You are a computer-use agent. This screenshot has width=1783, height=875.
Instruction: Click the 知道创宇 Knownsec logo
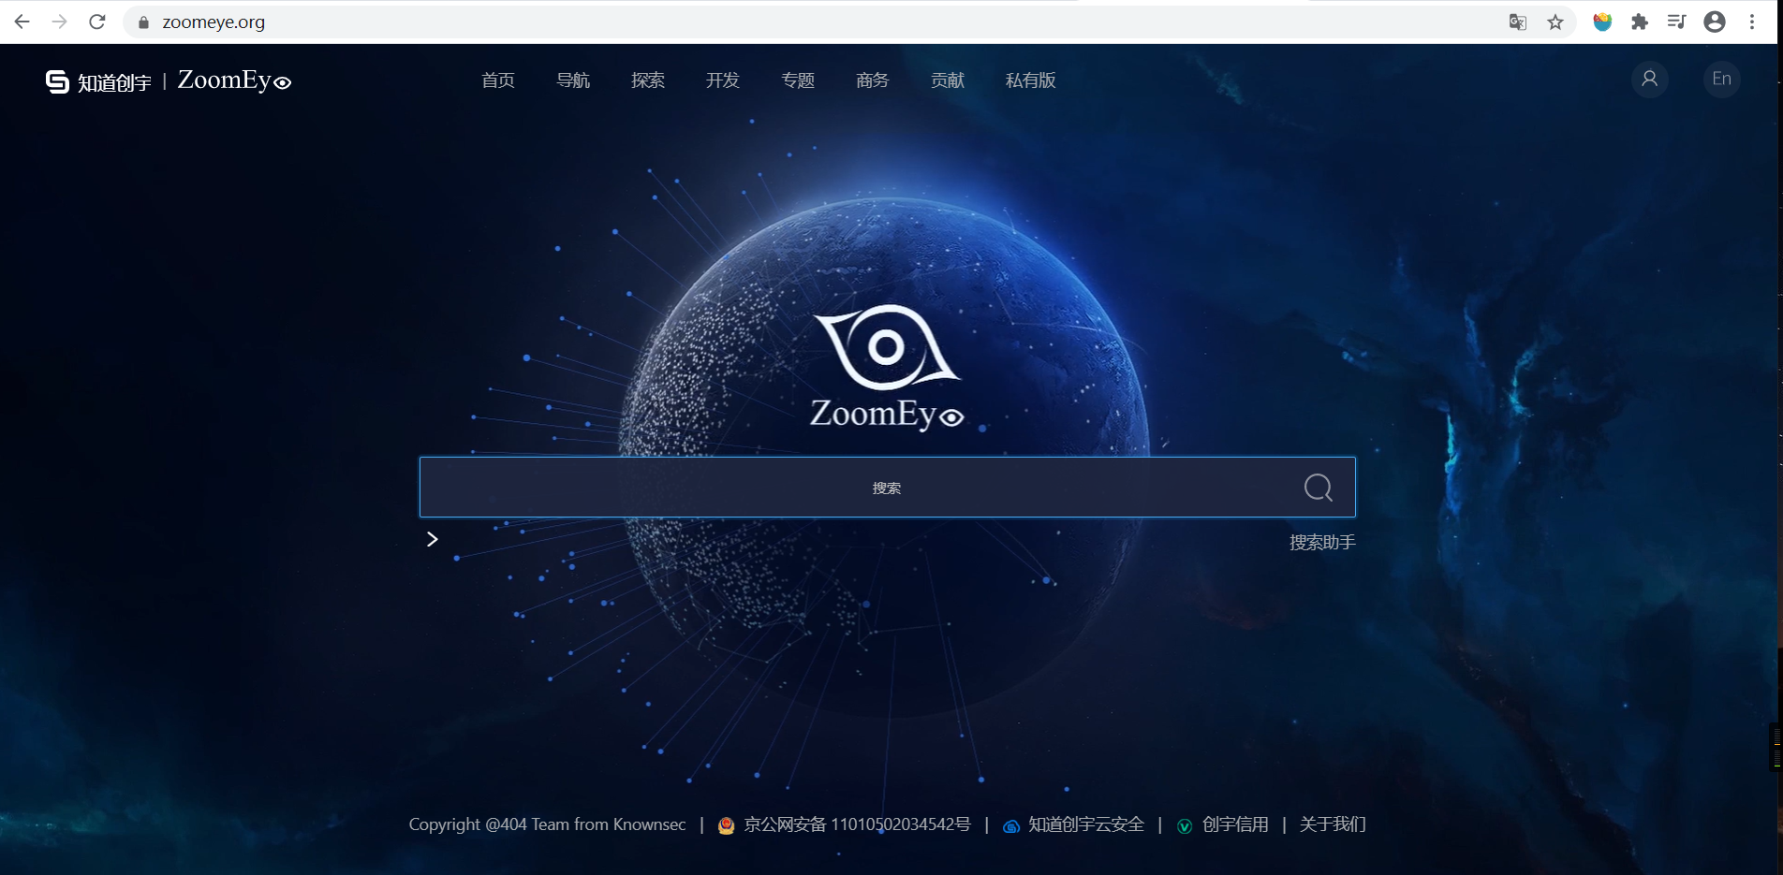click(98, 81)
